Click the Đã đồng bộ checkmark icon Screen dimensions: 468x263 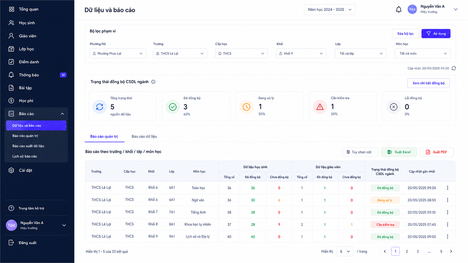[x=173, y=107]
